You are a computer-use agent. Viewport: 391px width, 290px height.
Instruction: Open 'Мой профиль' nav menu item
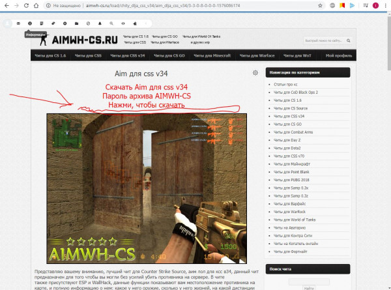339,55
